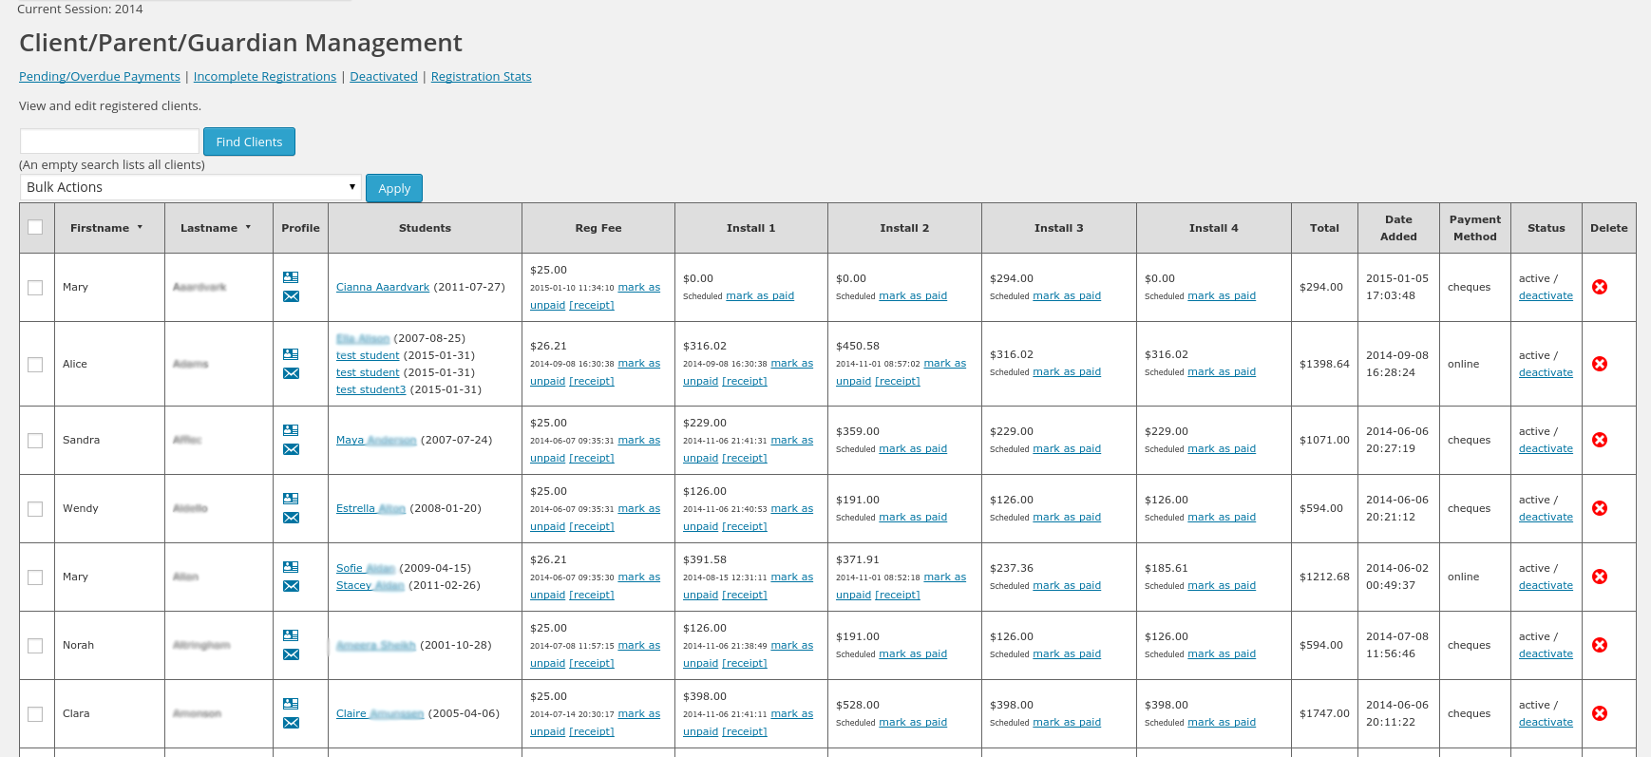Viewport: 1651px width, 757px height.
Task: Check the checkbox in Cianna Aardvark's row
Action: 35,288
